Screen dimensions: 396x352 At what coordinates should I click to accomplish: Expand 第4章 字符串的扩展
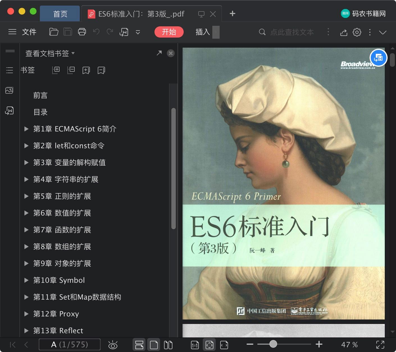26,179
